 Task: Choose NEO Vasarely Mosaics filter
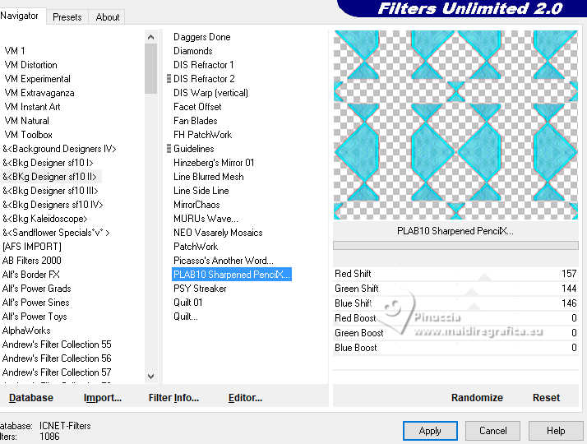tap(218, 233)
